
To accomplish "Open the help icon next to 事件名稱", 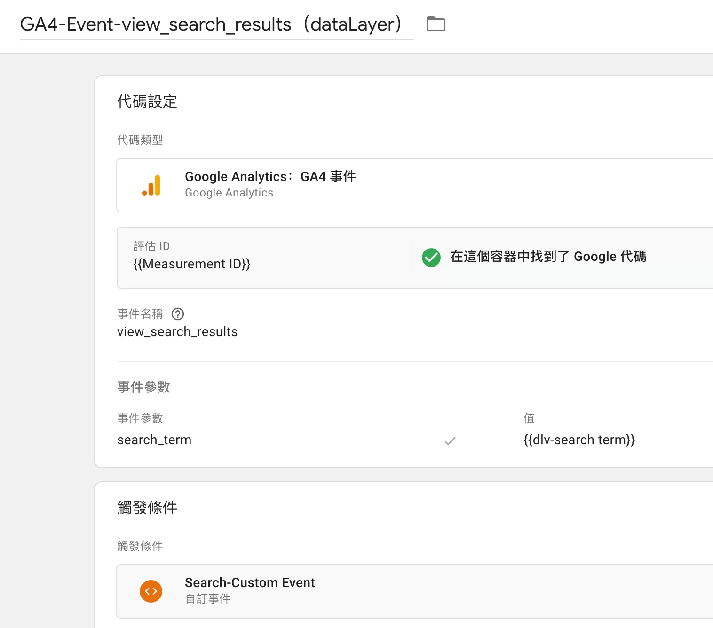I will (178, 314).
